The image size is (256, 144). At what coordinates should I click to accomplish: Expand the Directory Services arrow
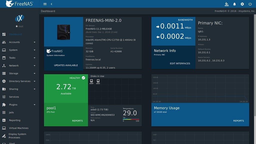pos(34,81)
